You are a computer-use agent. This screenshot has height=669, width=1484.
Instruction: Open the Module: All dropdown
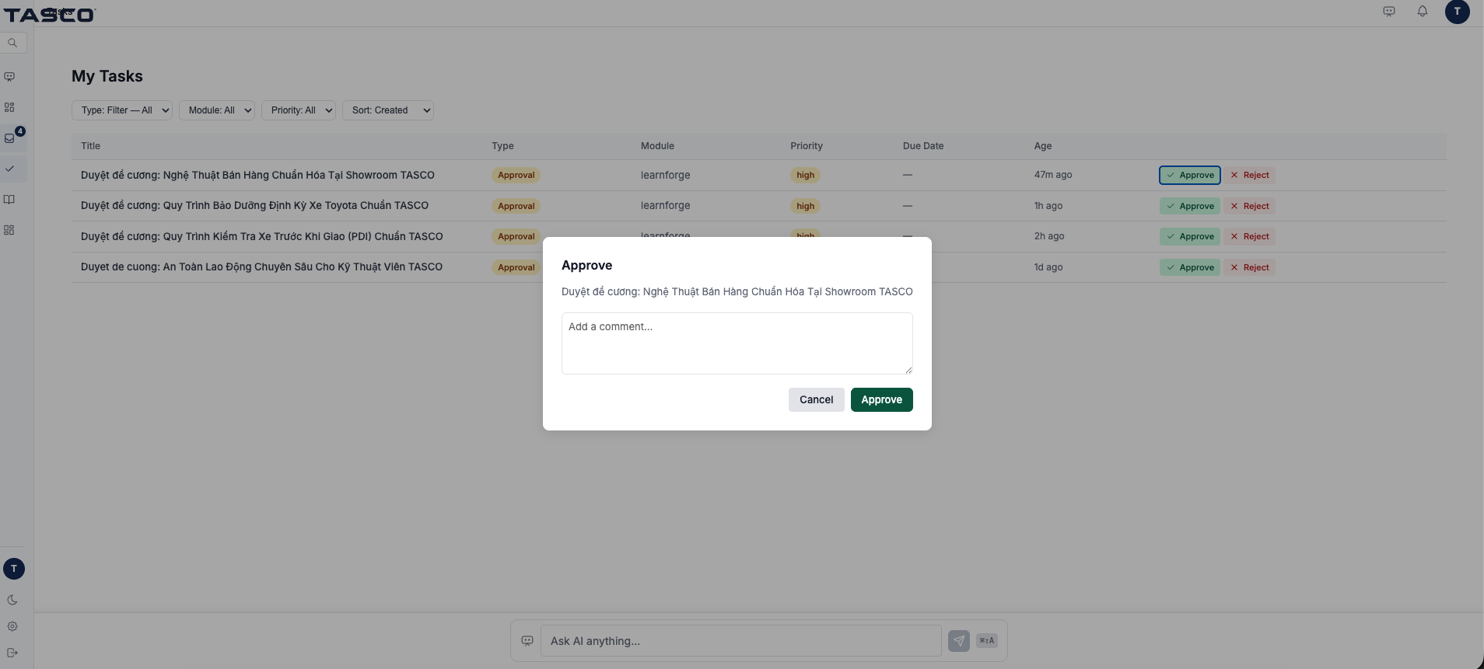point(217,110)
